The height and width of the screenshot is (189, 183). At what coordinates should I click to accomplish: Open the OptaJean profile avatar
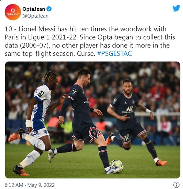tap(13, 12)
